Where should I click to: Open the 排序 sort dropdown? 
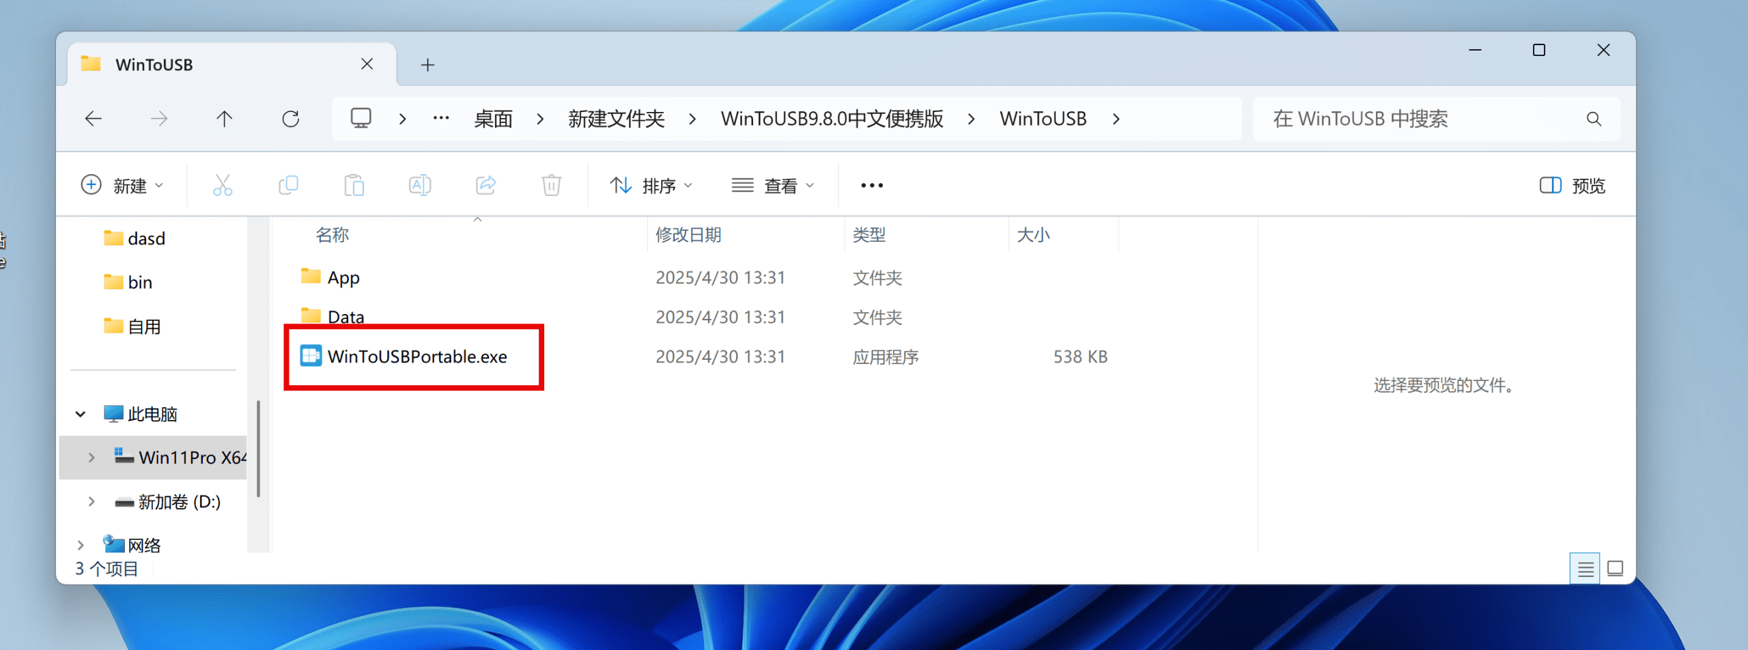(x=651, y=186)
